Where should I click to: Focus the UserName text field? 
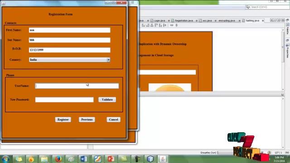click(77, 86)
